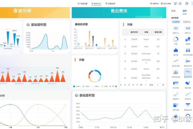Select list row with teamwork

(x=143, y=54)
